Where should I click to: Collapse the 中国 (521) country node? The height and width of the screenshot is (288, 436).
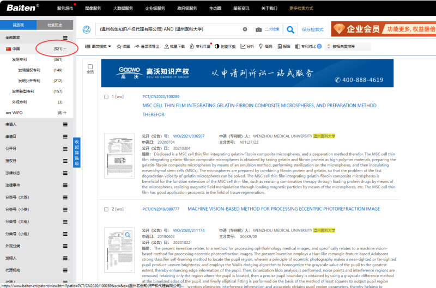[x=65, y=49]
